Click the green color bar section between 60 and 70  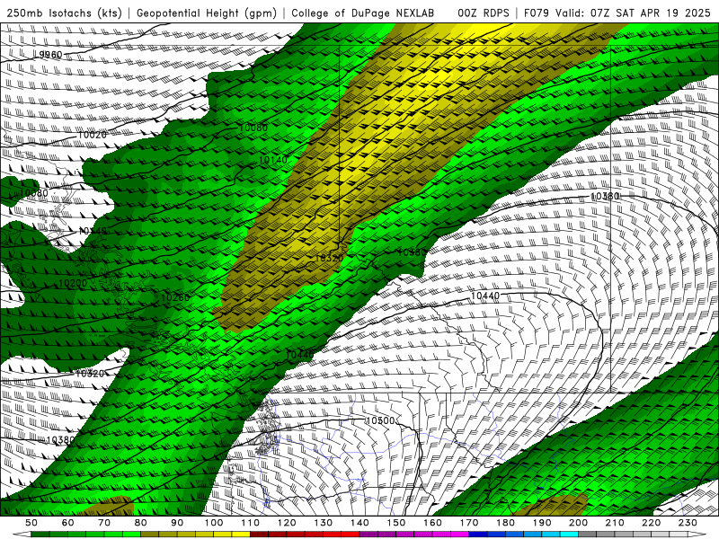pyautogui.click(x=86, y=535)
